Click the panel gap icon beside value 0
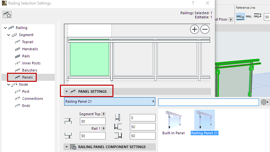Viewport: 270px width, 152px height. 118,118
